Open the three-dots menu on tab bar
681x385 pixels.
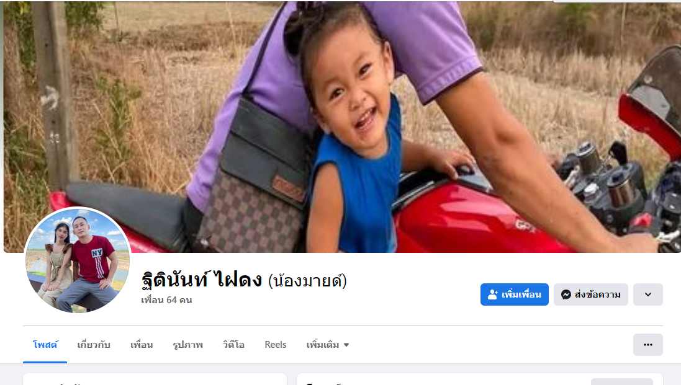[x=647, y=345]
